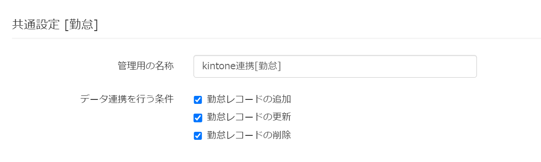541x162 pixels.
Task: Click the 勤怠レコードの追加 label text
Action: click(x=249, y=99)
